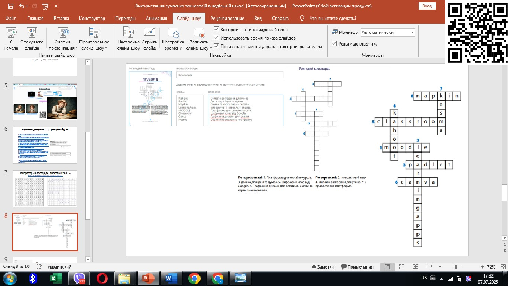Open the Справка tab
The width and height of the screenshot is (508, 286).
tap(280, 18)
